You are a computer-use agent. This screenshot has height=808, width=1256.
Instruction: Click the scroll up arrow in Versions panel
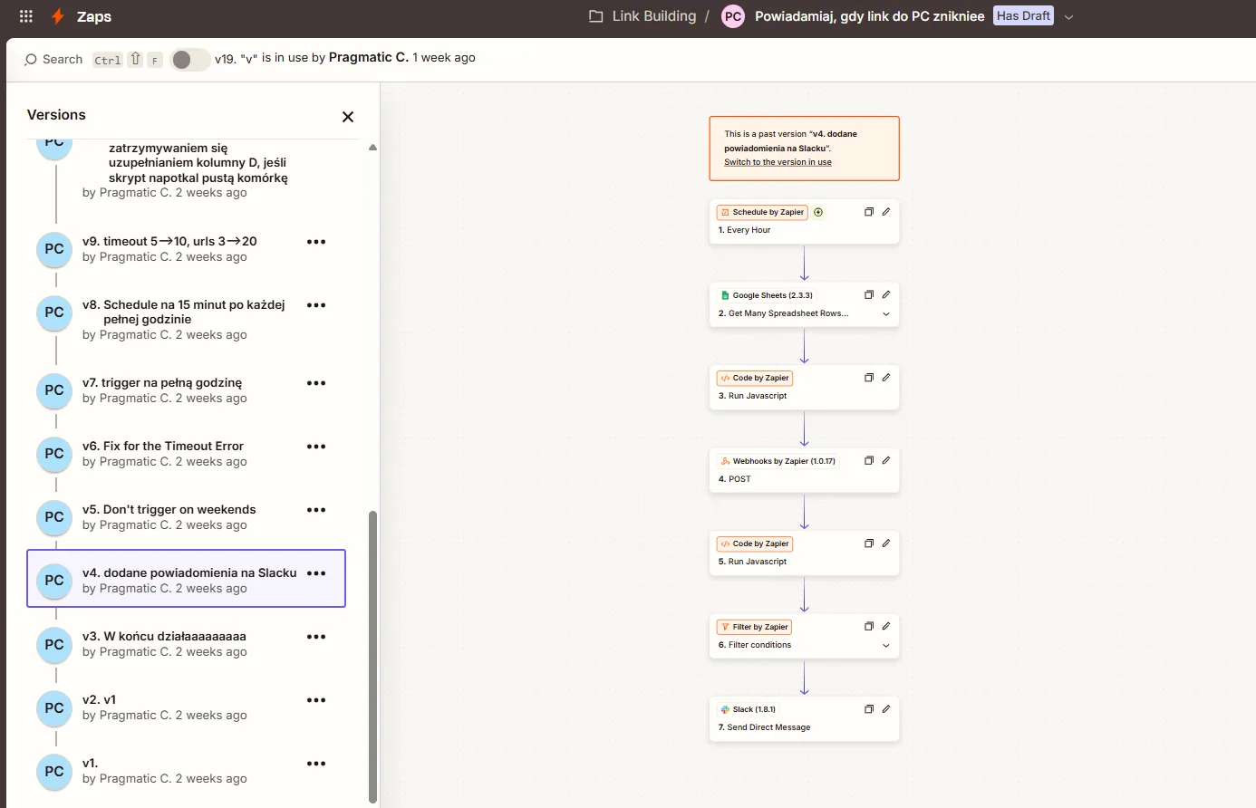372,147
